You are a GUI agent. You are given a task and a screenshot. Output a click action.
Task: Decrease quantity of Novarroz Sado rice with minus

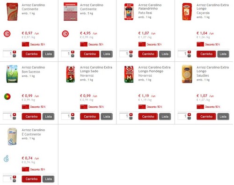[73, 118]
